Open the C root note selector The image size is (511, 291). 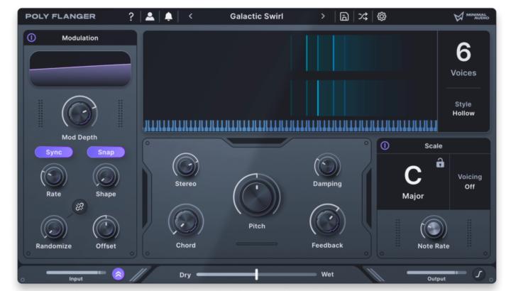(x=413, y=175)
